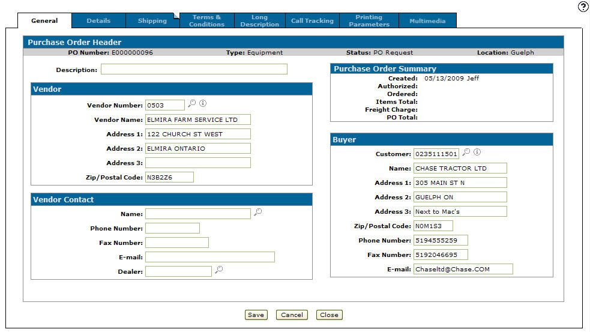Search dealer with magnifier icon
Screen dimensions: 590x332
tap(219, 270)
